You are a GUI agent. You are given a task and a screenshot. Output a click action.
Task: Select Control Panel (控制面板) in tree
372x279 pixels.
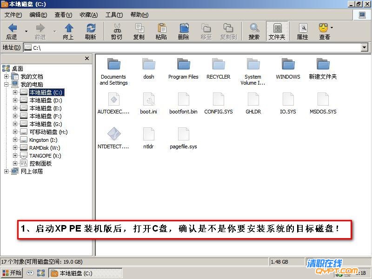(x=40, y=164)
